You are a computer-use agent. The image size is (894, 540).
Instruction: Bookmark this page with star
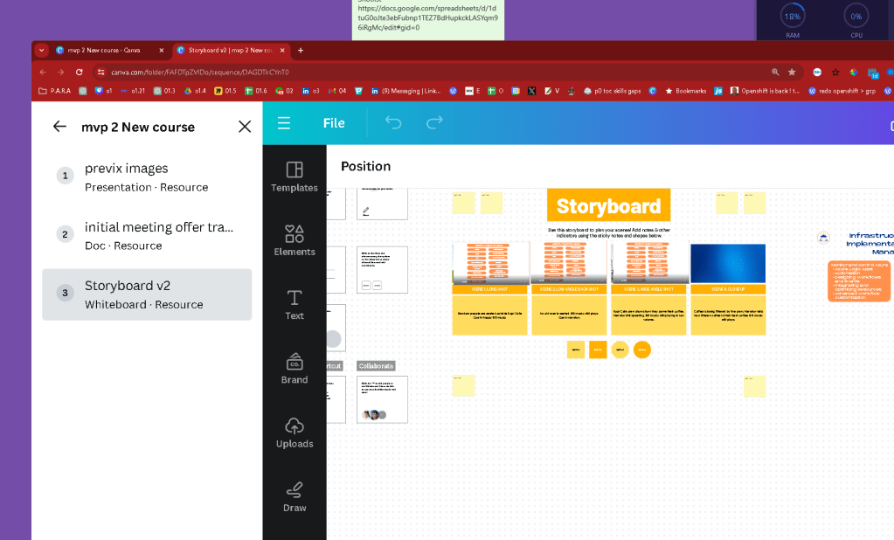pos(792,73)
